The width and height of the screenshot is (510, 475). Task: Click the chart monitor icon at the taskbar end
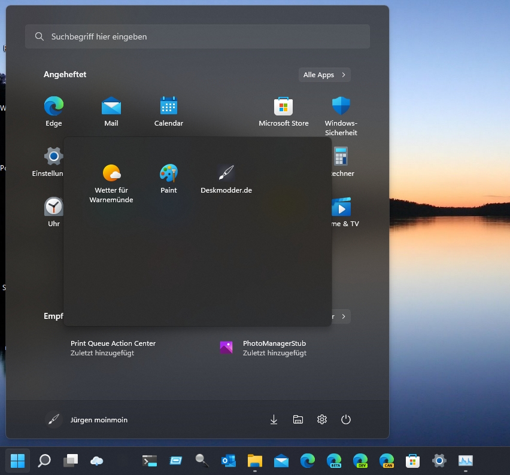(466, 461)
